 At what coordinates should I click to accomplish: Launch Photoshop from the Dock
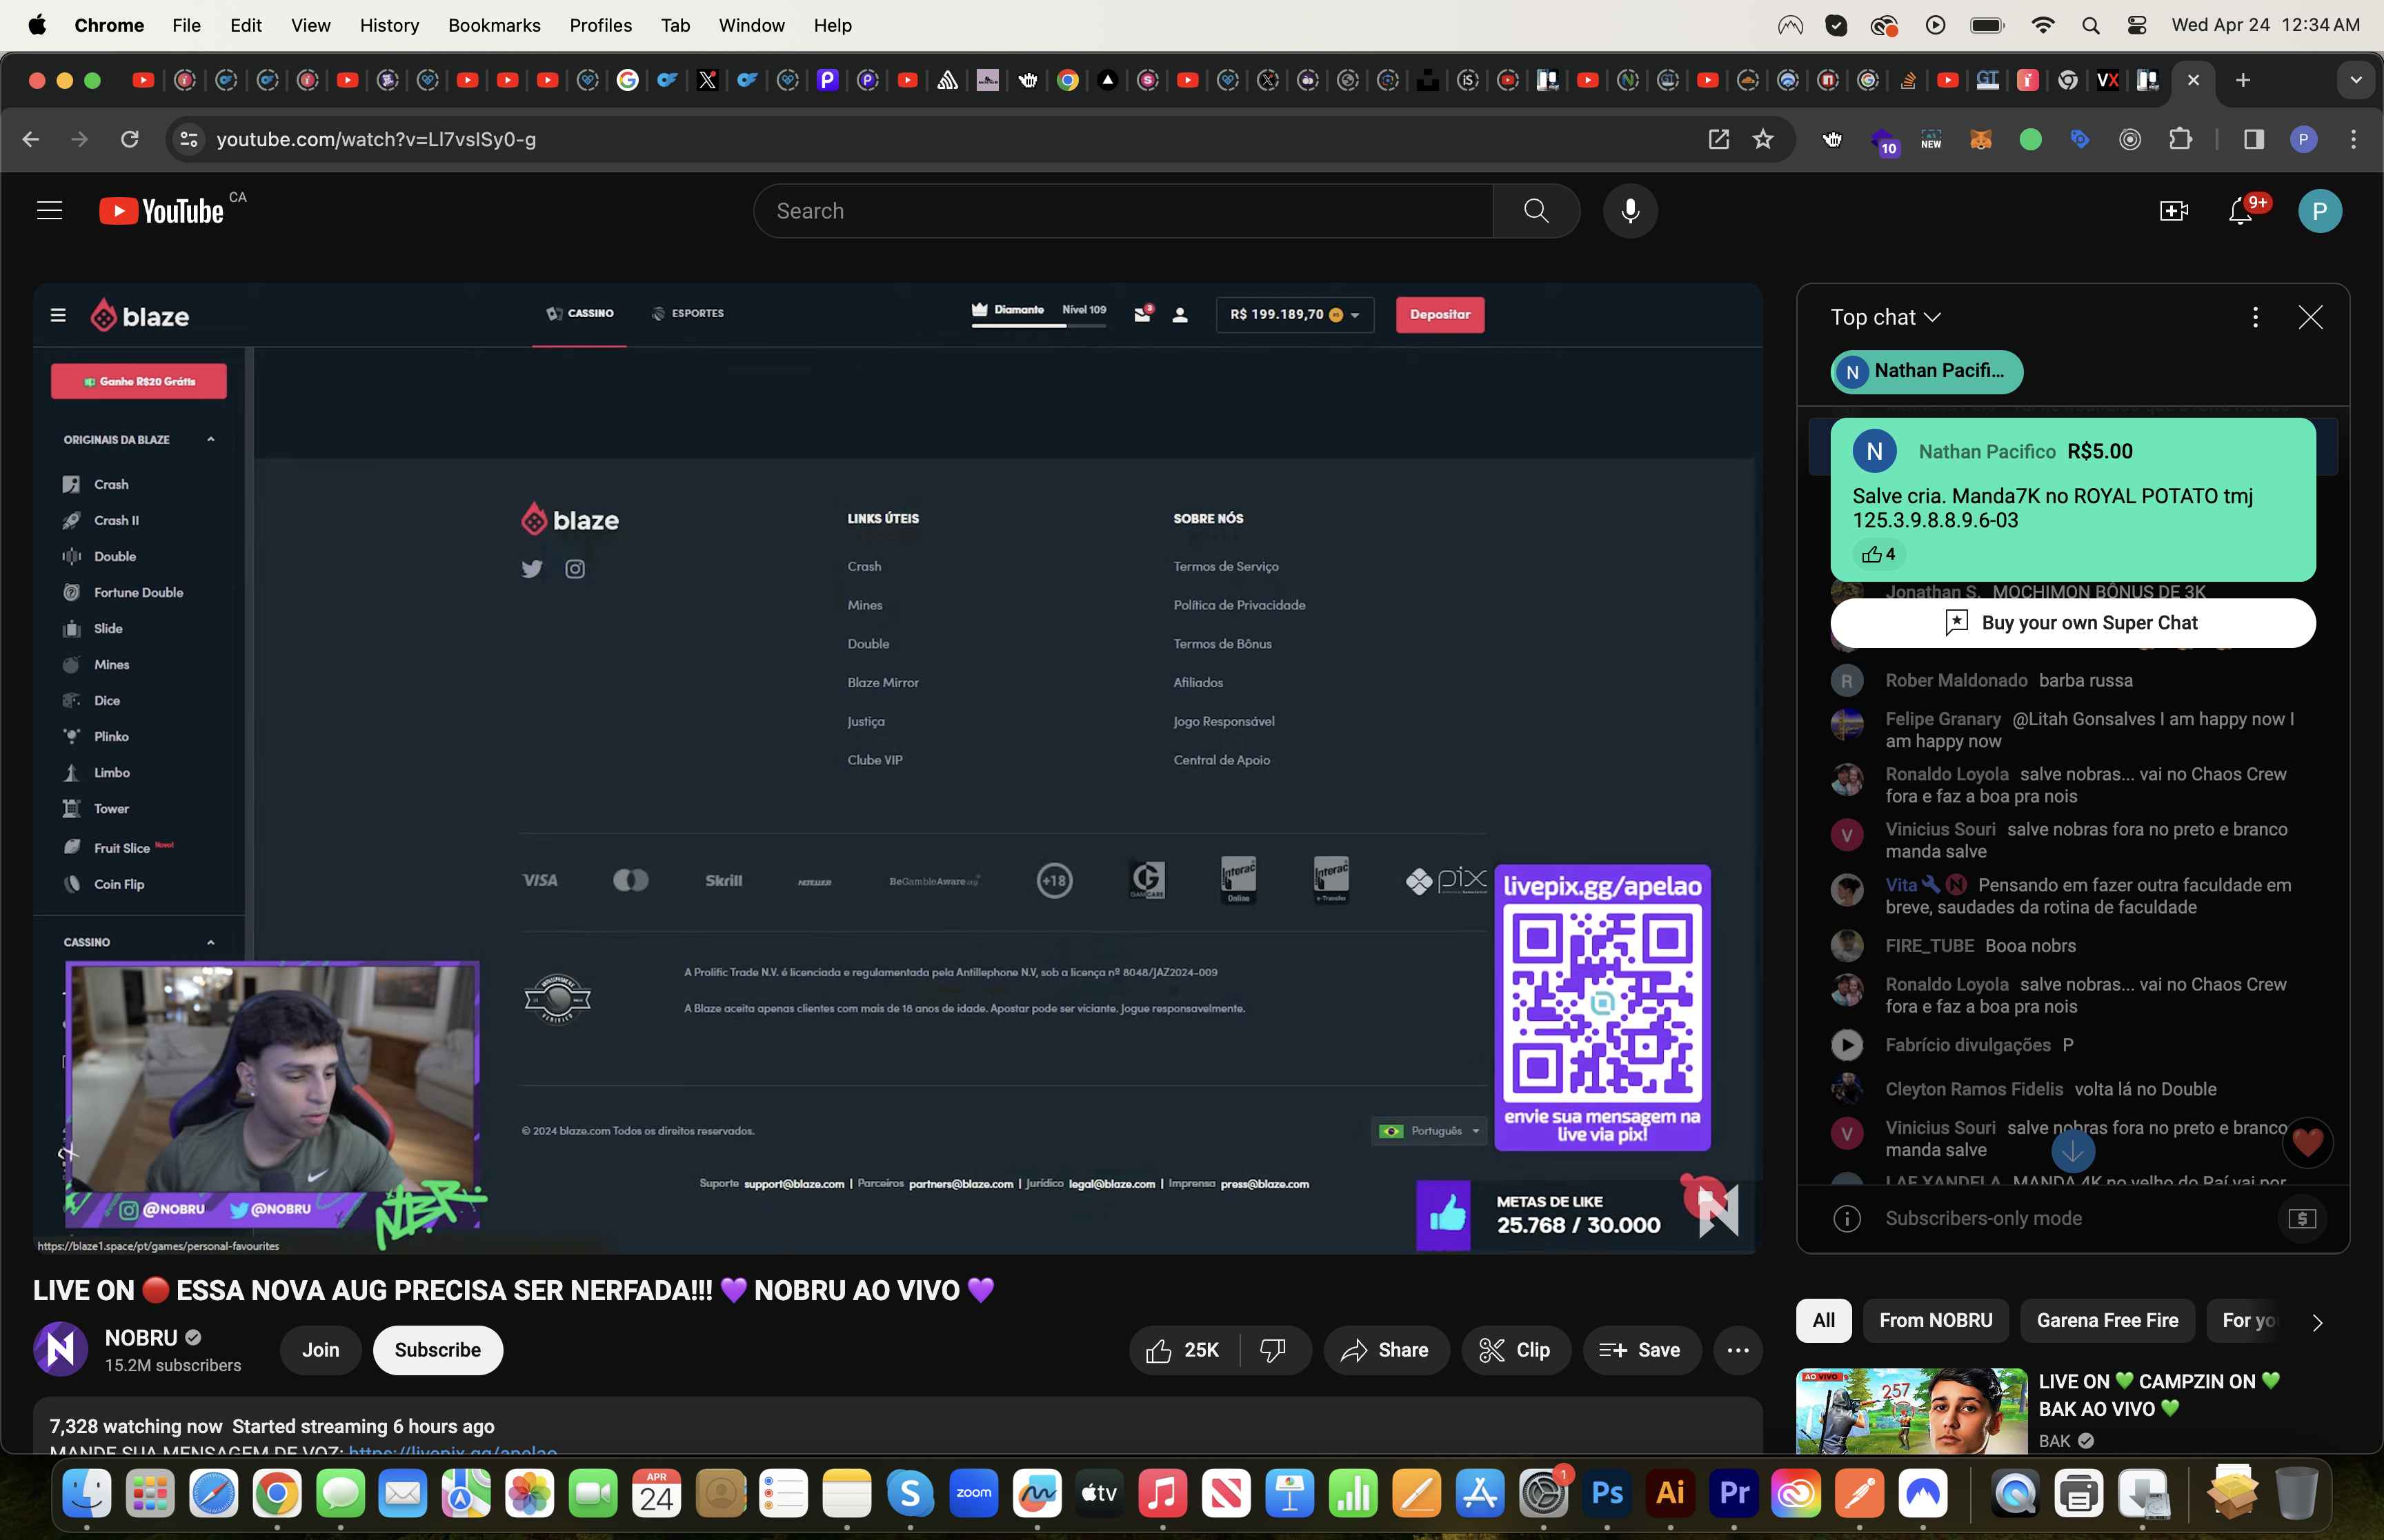[x=1607, y=1493]
